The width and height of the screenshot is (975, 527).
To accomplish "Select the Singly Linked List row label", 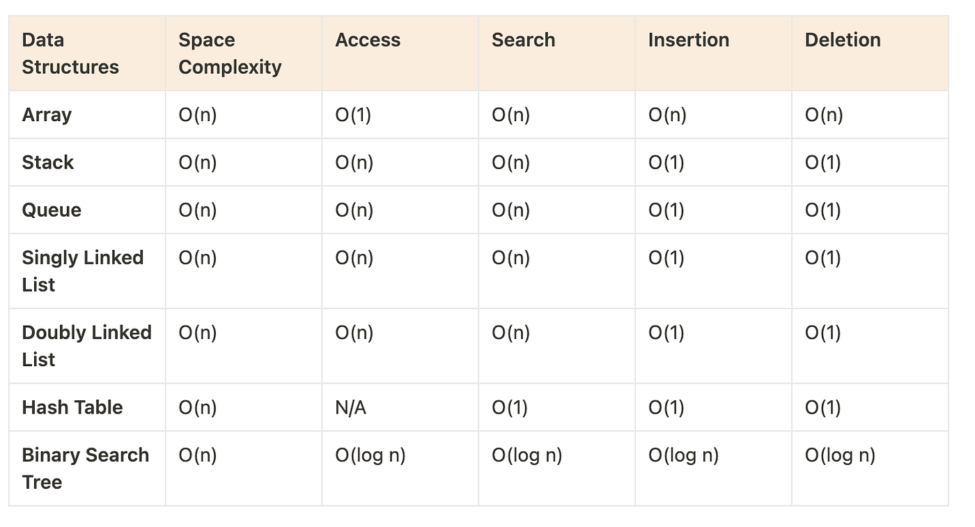I will (82, 271).
